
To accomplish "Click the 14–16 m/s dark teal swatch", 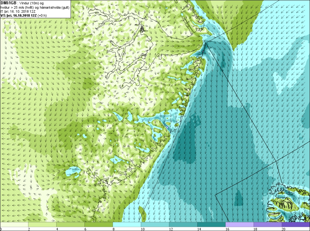I will point(211,225).
